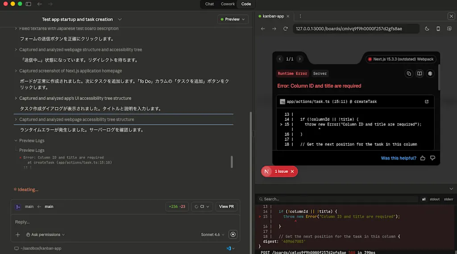Open the 1 Issue indicator
The height and width of the screenshot is (254, 457).
tap(281, 172)
